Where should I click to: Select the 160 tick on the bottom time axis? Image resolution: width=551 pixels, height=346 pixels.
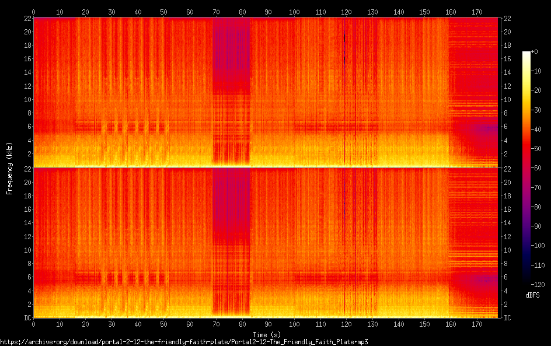pyautogui.click(x=451, y=324)
